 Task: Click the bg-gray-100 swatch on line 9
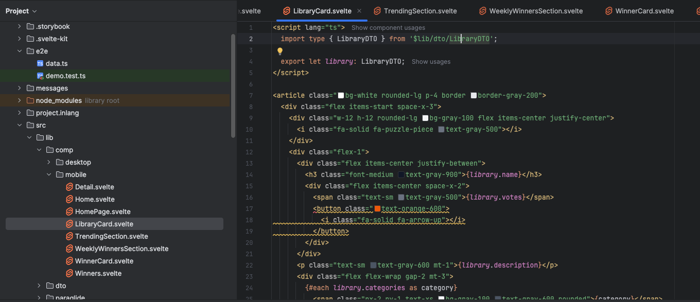425,118
